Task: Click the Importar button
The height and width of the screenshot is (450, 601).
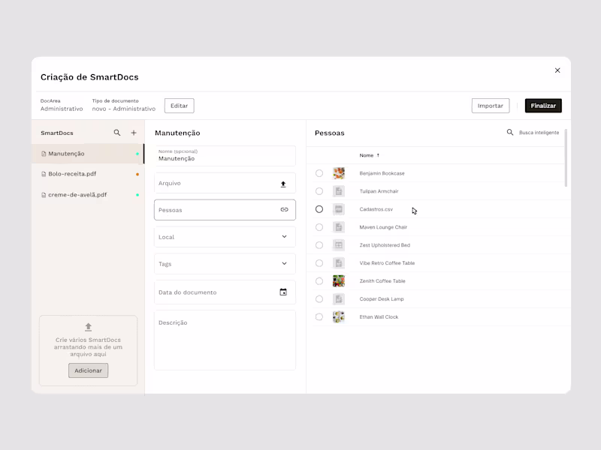Action: [490, 105]
